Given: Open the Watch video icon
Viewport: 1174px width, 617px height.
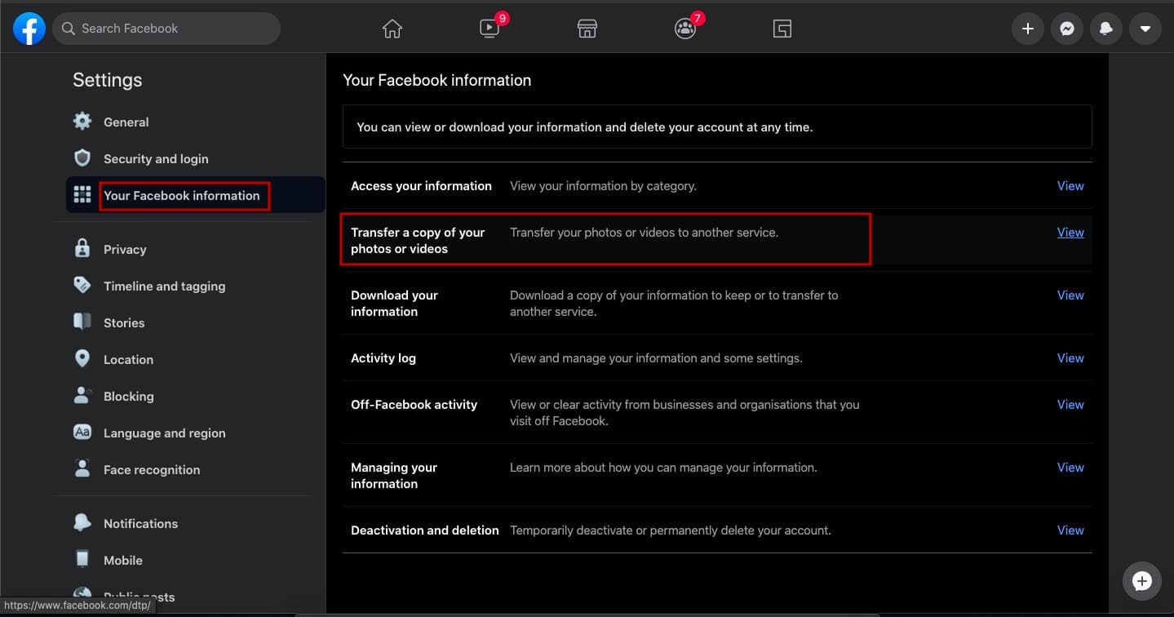Looking at the screenshot, I should (x=490, y=29).
